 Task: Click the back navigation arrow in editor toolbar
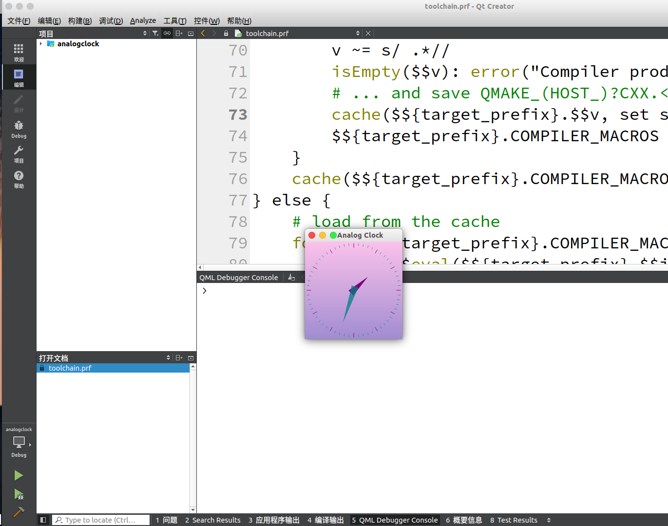coord(203,33)
